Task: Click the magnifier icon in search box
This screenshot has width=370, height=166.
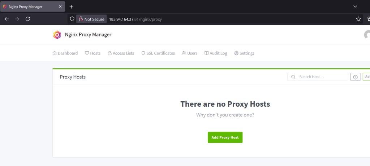Action: 293,77
